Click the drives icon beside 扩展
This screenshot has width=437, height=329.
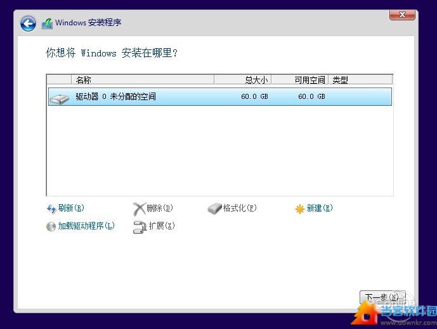[140, 227]
